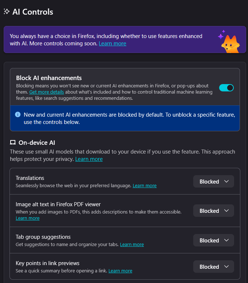Open Learn more for Key points previews
This screenshot has width=248, height=283.
tap(120, 271)
